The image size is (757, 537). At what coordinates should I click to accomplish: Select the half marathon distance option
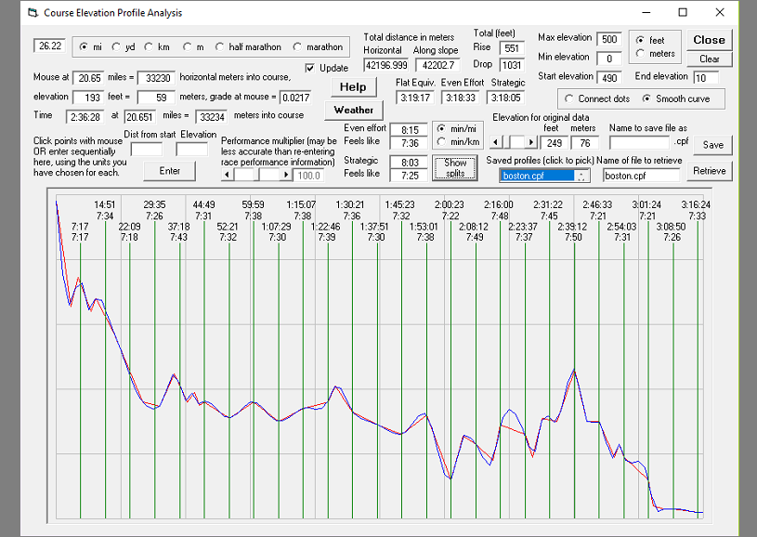[x=220, y=46]
